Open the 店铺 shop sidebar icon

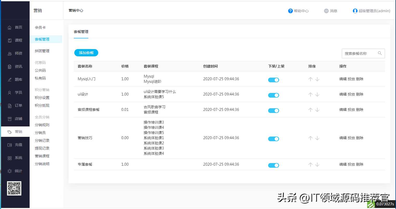[x=10, y=119]
